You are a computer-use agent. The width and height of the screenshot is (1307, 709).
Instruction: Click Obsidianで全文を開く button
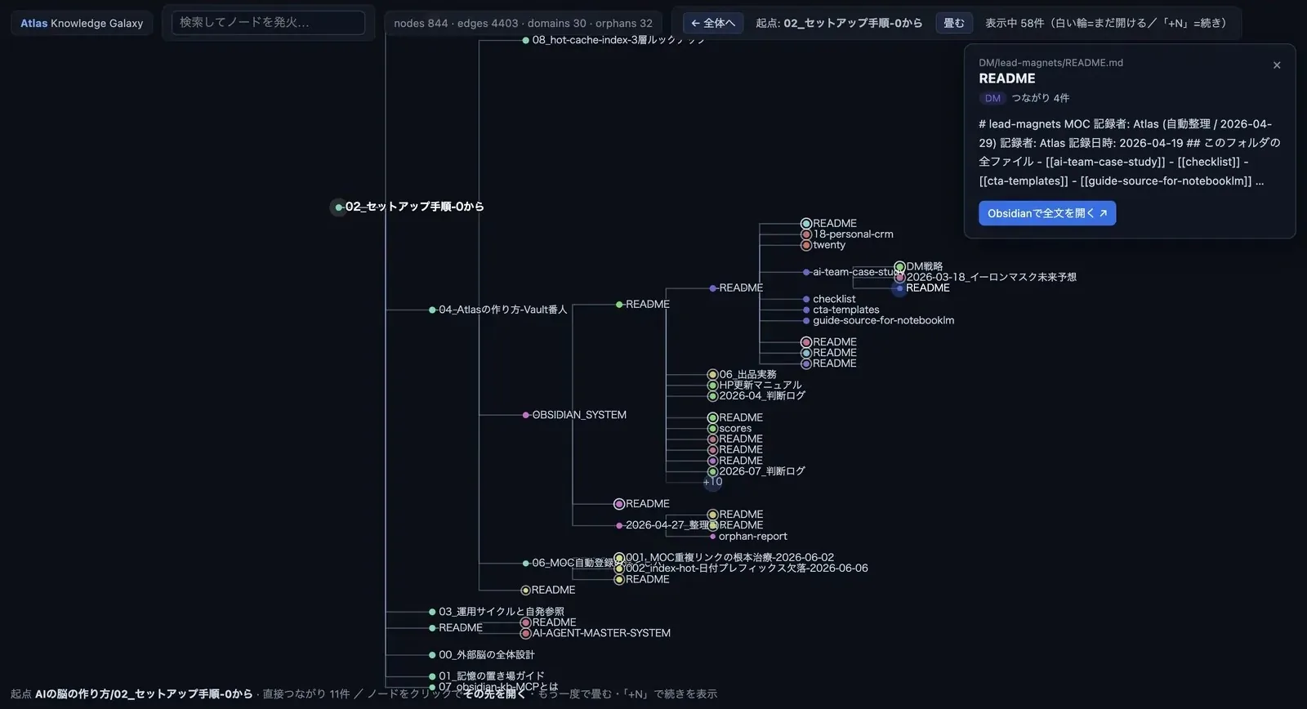[1047, 213]
